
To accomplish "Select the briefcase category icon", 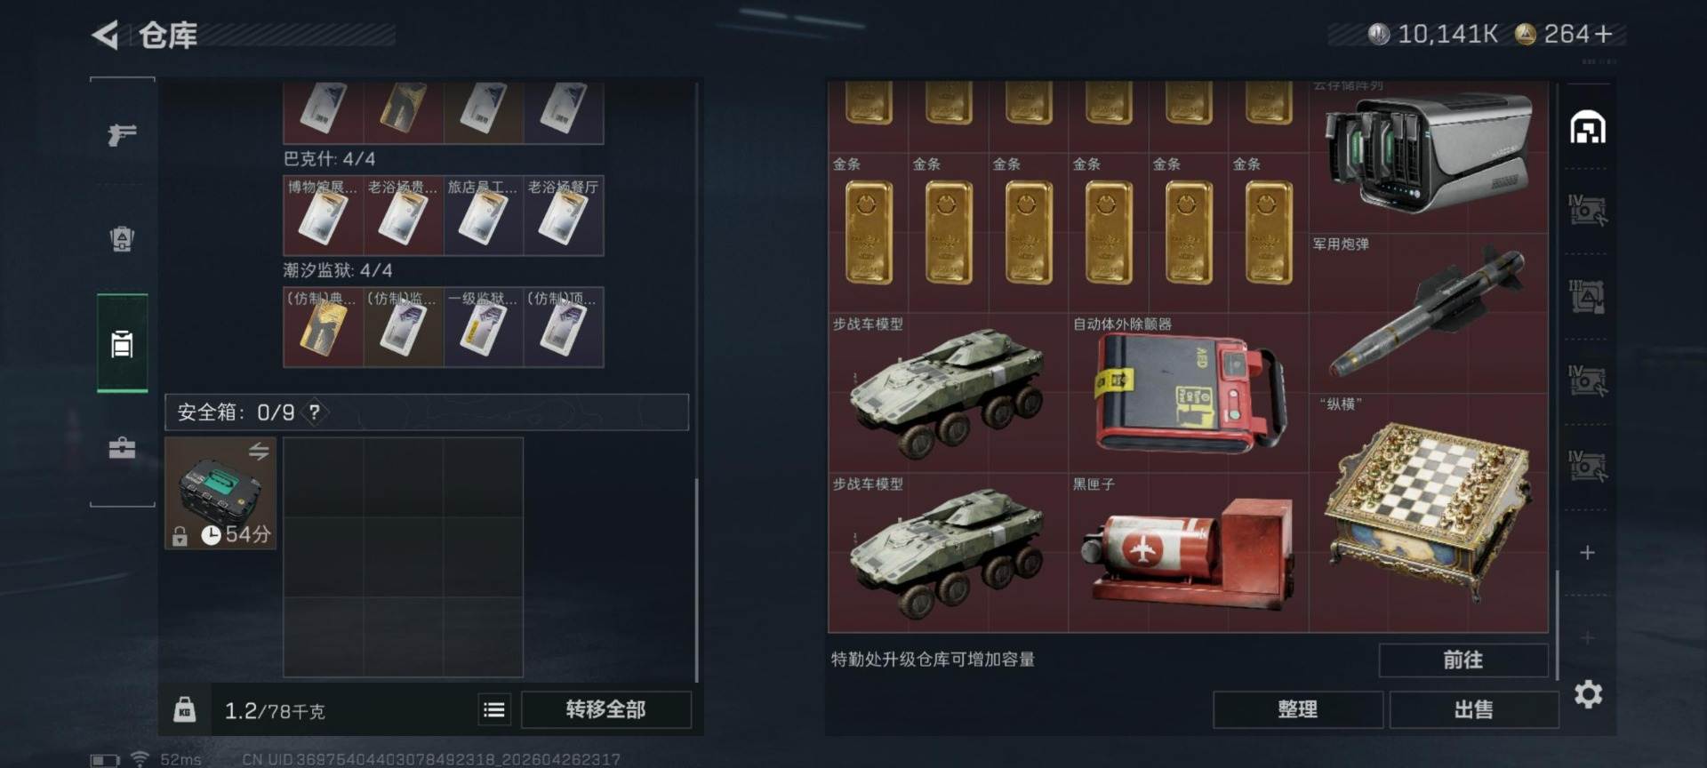I will (122, 447).
